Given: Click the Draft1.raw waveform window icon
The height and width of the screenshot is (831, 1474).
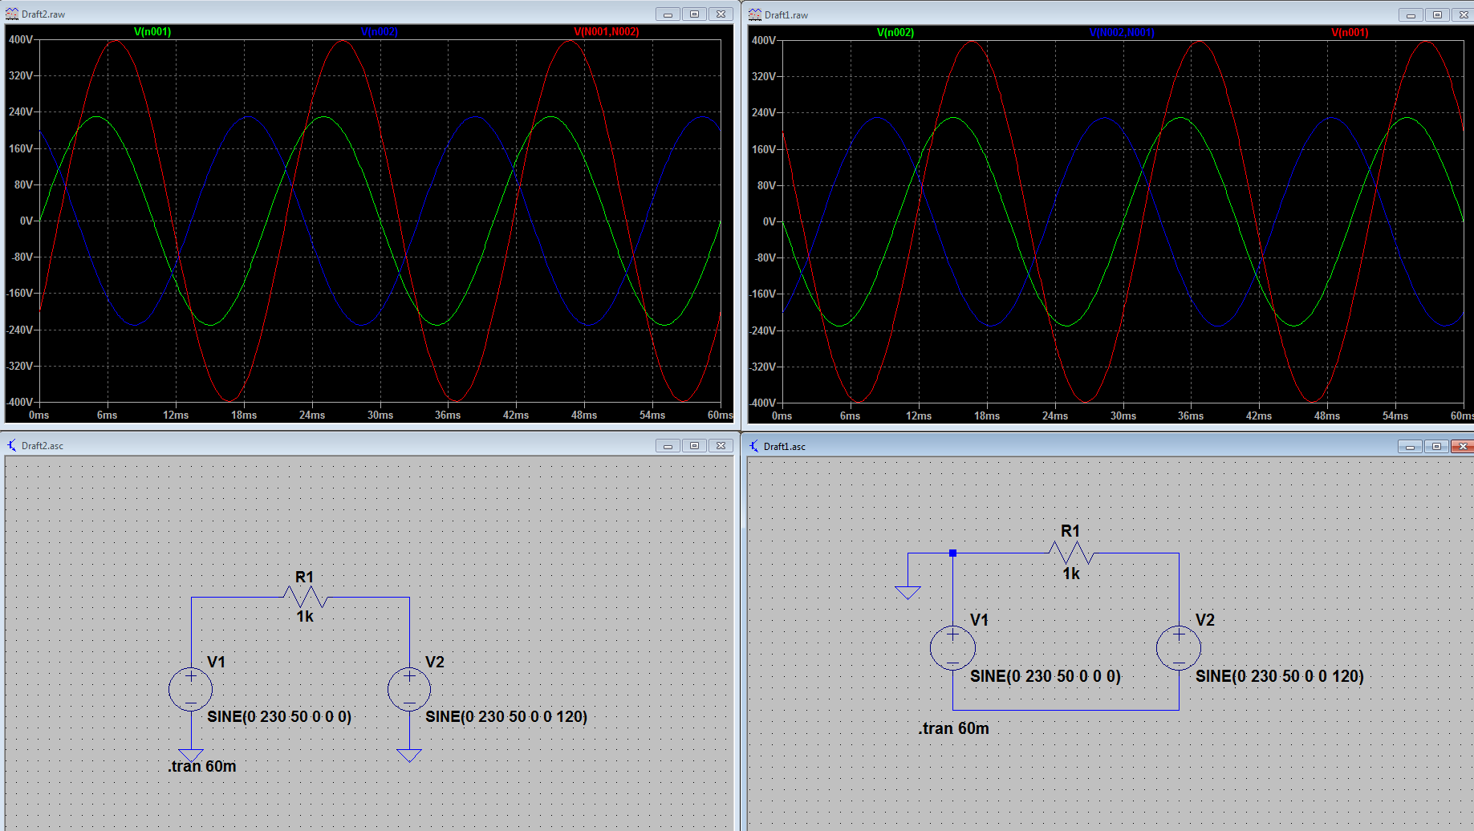Looking at the screenshot, I should tap(755, 14).
